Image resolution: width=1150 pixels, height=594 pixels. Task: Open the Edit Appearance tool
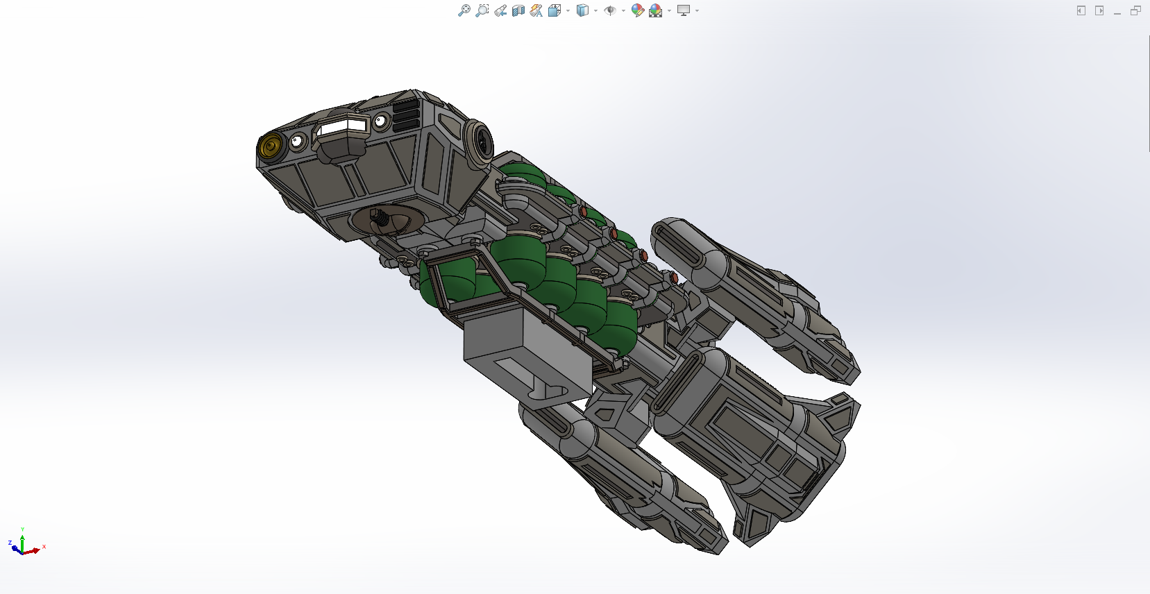[637, 10]
